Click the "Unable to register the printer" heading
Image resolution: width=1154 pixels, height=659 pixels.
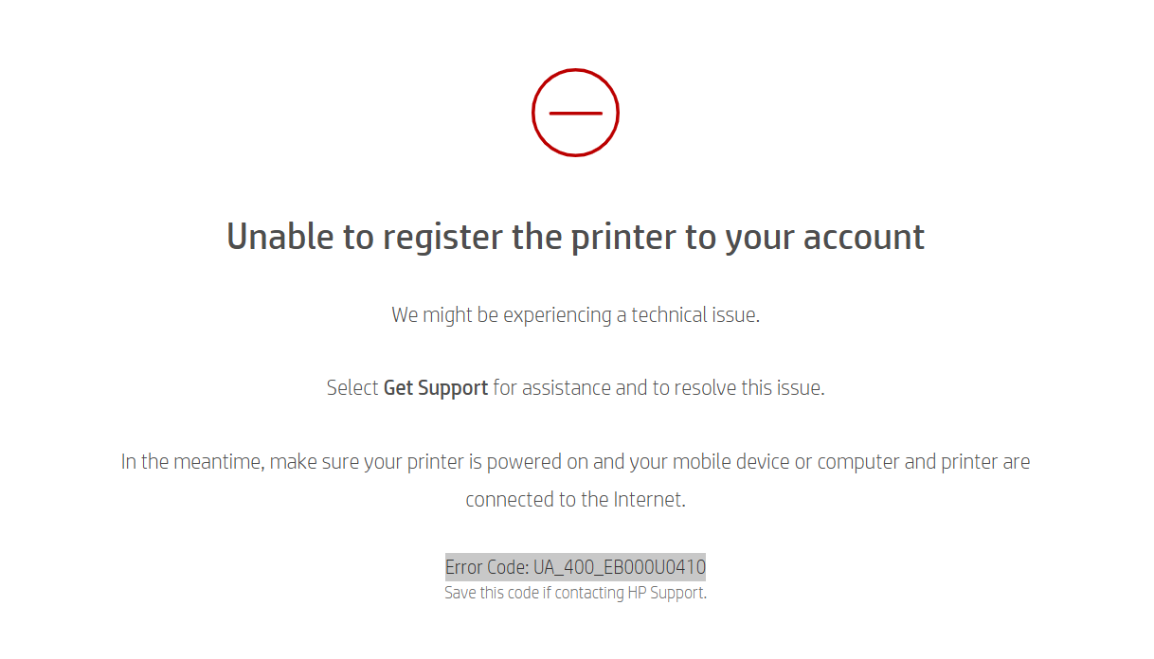575,237
